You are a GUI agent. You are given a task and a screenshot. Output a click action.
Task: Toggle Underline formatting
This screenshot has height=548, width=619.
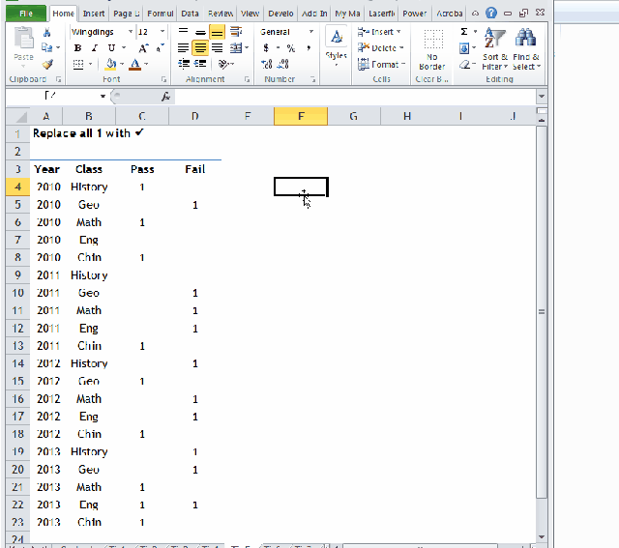(112, 48)
